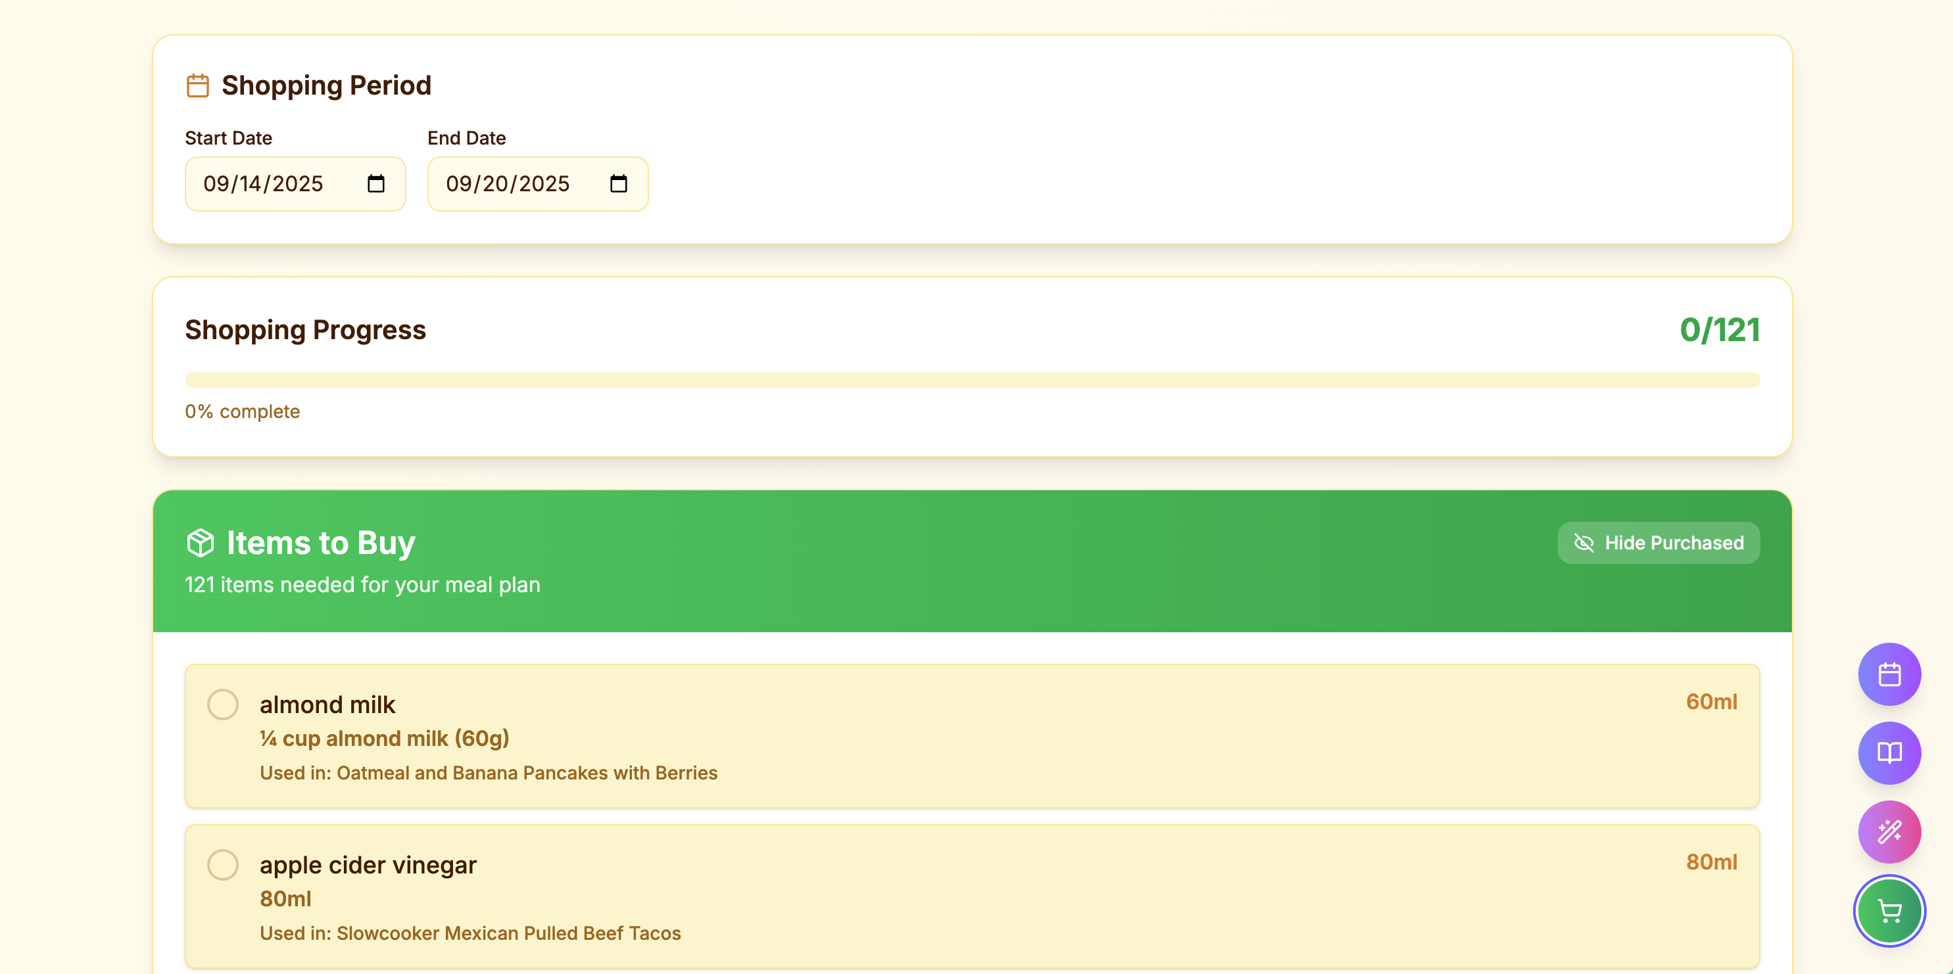Screen dimensions: 1953x974
Task: Open the recipe book floating button
Action: pos(1889,753)
